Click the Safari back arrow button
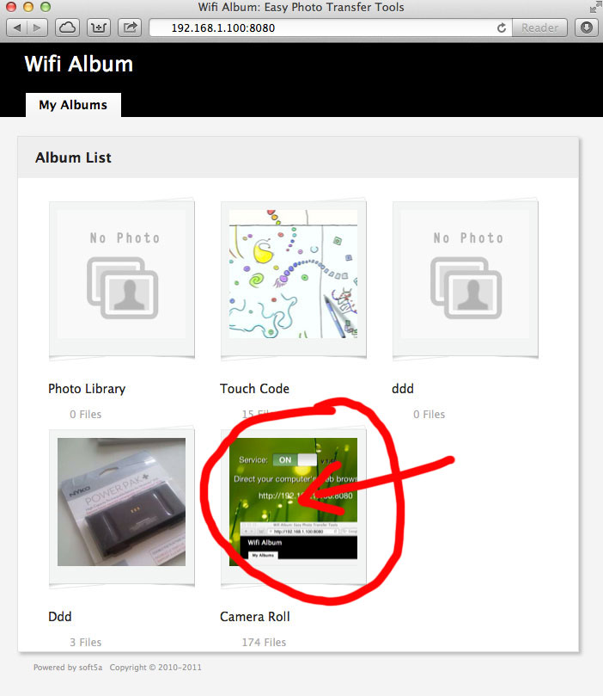This screenshot has height=696, width=603. tap(17, 28)
